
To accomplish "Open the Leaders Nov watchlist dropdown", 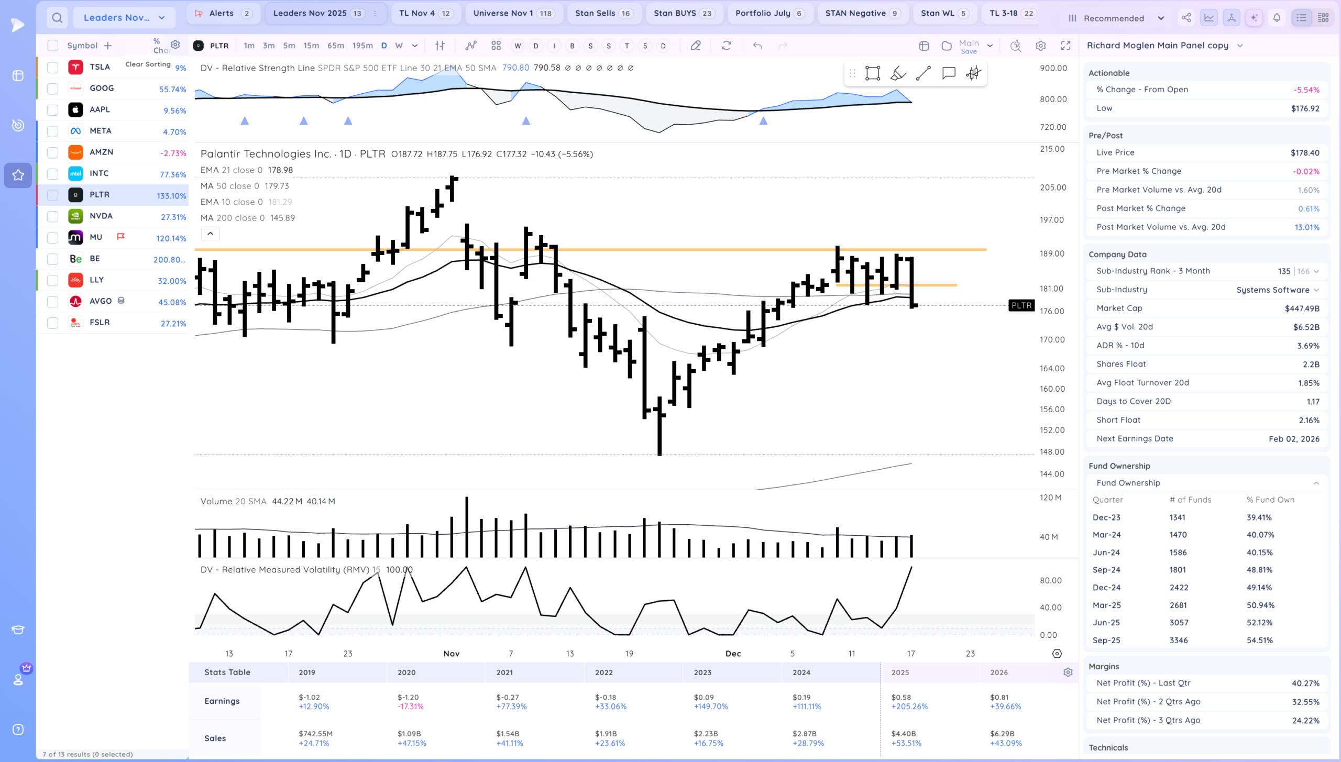I will pos(124,18).
